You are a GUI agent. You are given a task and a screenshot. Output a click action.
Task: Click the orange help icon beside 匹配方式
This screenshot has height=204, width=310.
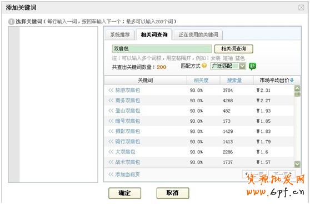point(204,65)
